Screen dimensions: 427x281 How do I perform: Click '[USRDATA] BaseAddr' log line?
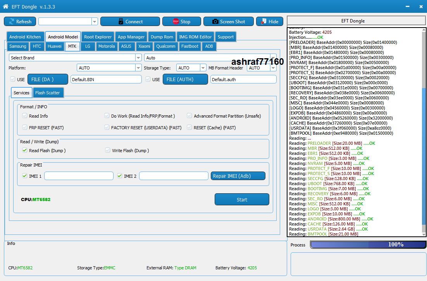coord(340,128)
